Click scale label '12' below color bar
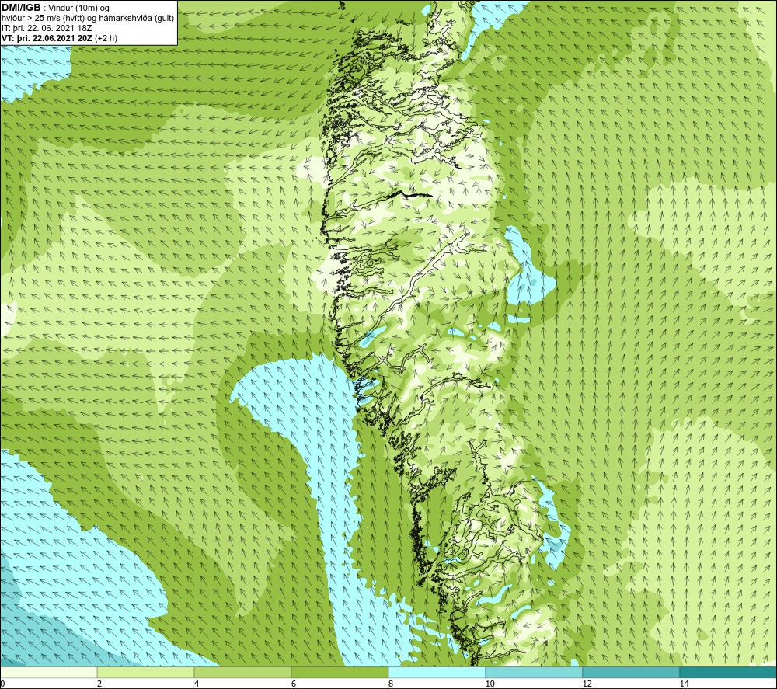 [587, 684]
